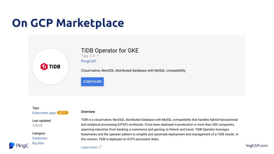Image resolution: width=274 pixels, height=154 pixels.
Task: Click the Learn more link
Action: pos(89,147)
